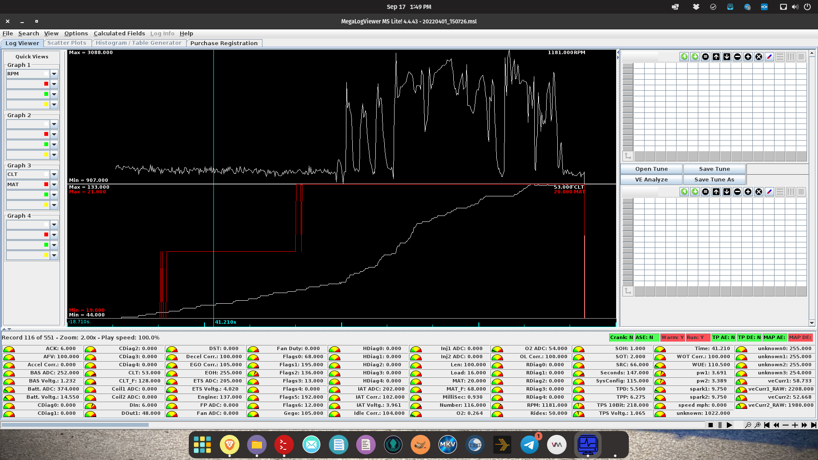Image resolution: width=818 pixels, height=460 pixels.
Task: Click the set-equal value icon in table toolbar
Action: coord(705,56)
